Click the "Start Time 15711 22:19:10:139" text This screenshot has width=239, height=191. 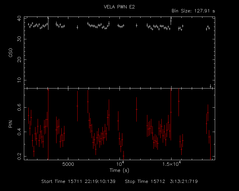click(x=78, y=181)
